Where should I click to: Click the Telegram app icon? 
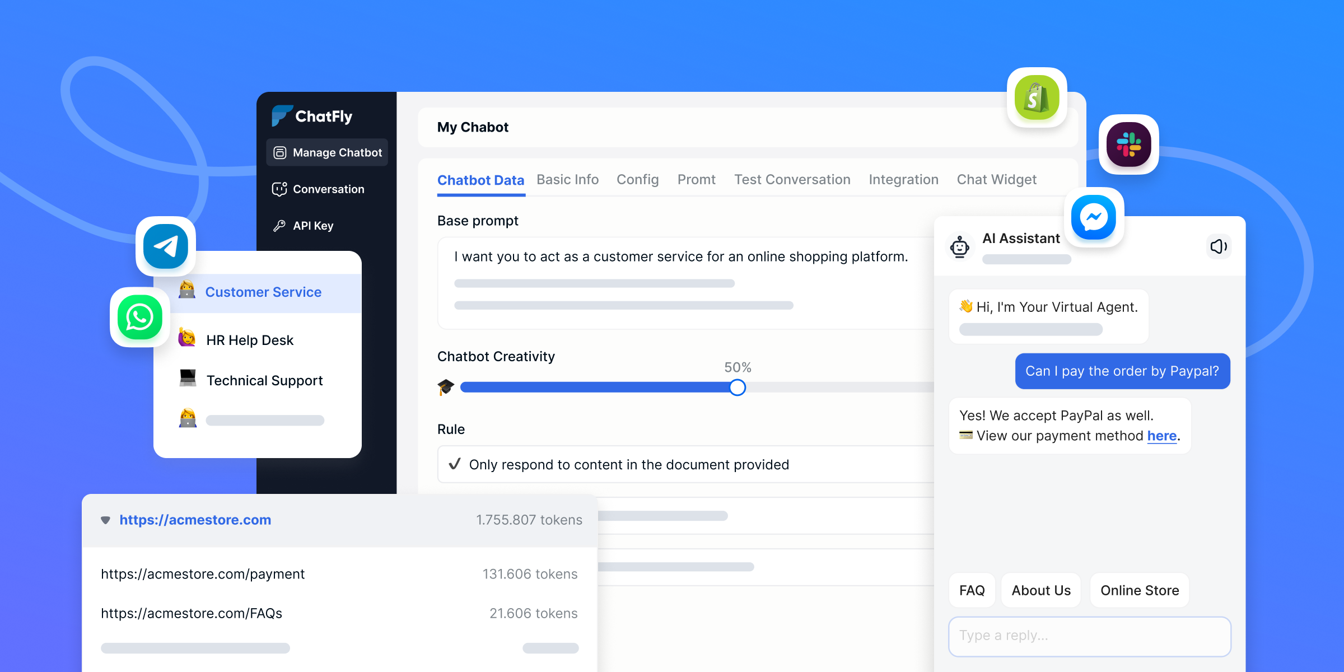tap(166, 246)
